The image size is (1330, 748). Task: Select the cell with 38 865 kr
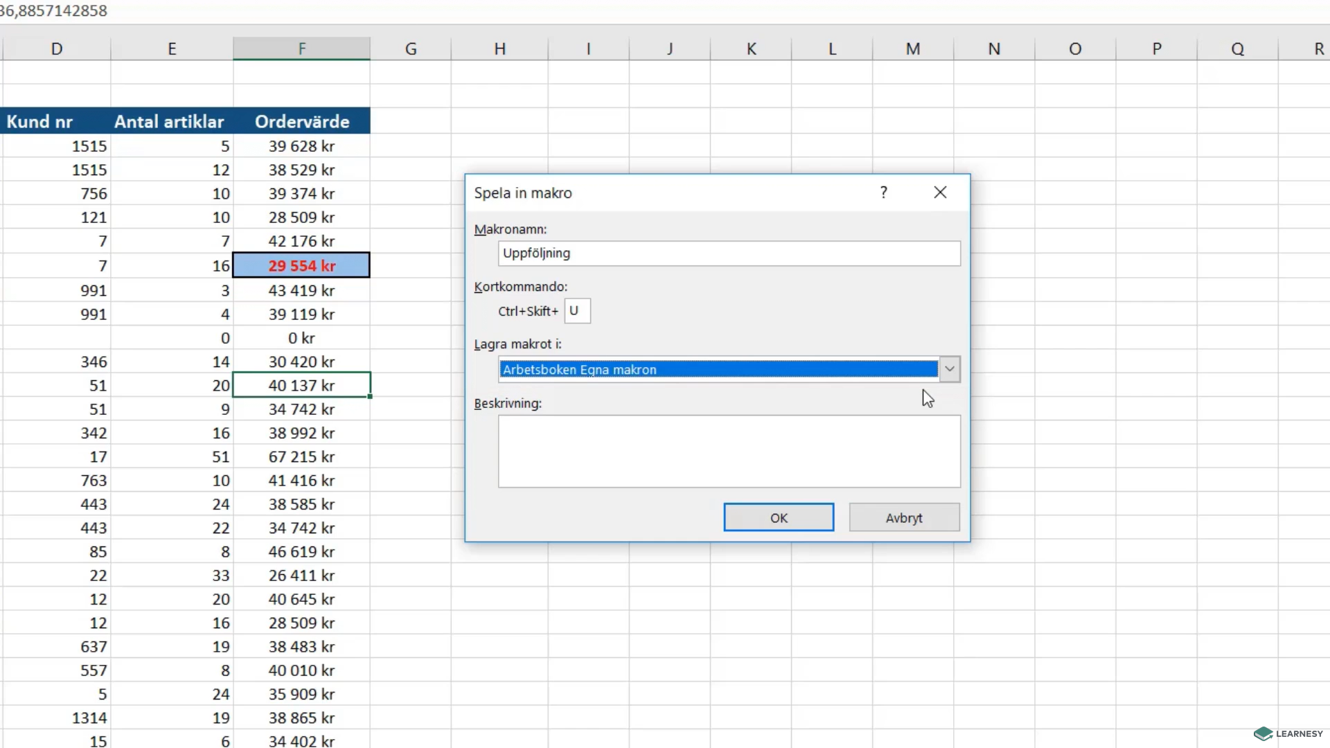point(301,718)
